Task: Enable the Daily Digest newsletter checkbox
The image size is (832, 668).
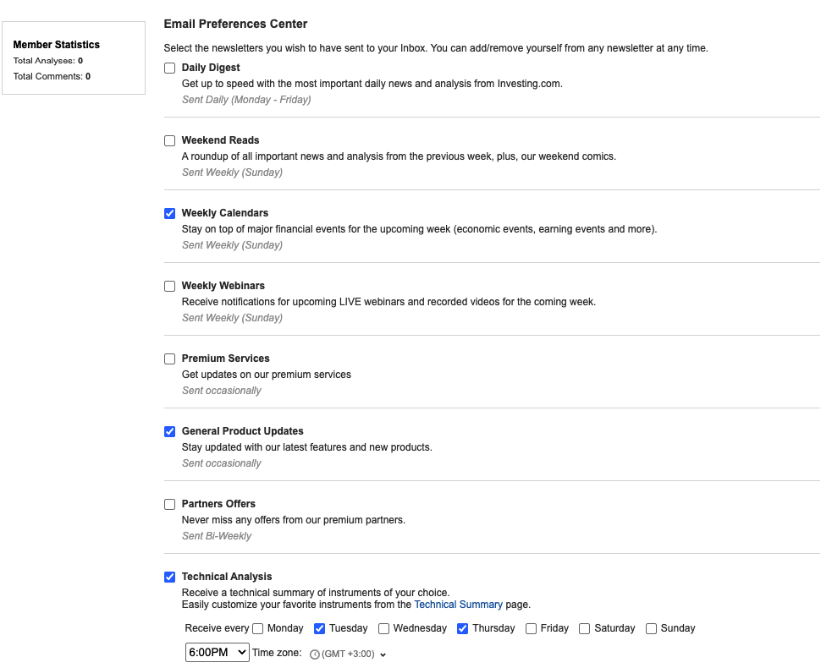Action: [170, 68]
